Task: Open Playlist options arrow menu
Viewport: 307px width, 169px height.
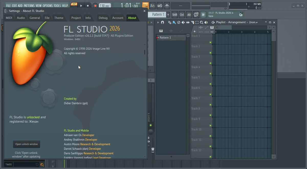Action: click(x=158, y=22)
